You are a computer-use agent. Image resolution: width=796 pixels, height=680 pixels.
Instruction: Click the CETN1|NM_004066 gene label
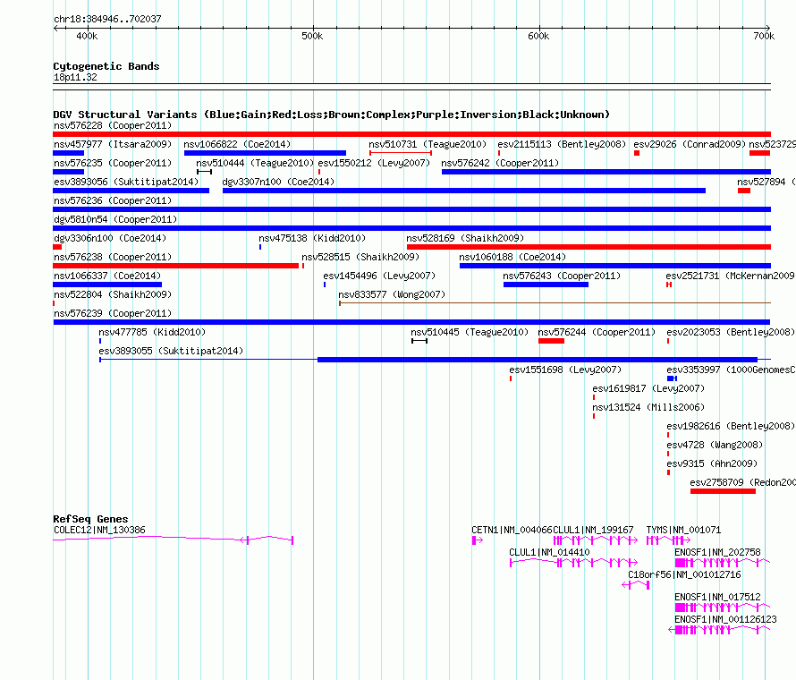pyautogui.click(x=512, y=530)
